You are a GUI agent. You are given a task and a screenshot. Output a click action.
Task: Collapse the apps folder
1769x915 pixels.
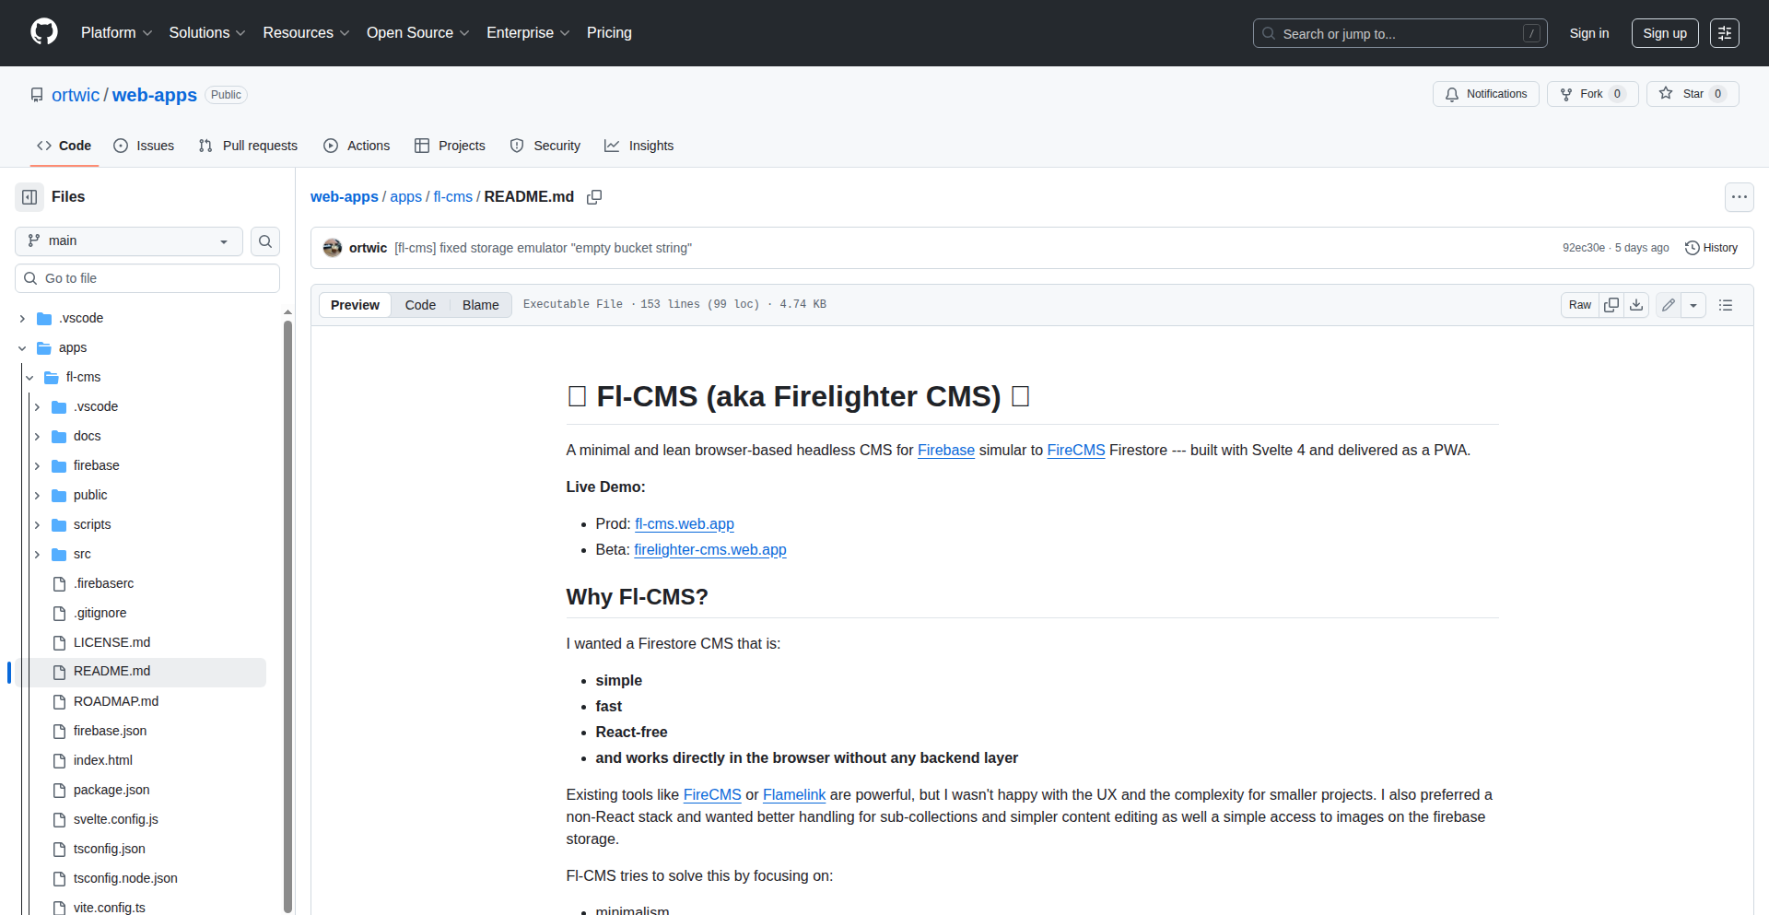(21, 347)
